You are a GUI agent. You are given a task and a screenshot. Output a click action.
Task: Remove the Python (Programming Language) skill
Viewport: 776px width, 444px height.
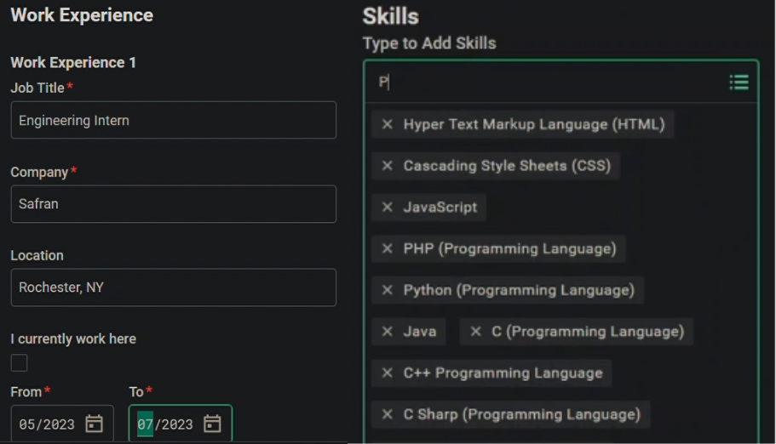coord(387,290)
